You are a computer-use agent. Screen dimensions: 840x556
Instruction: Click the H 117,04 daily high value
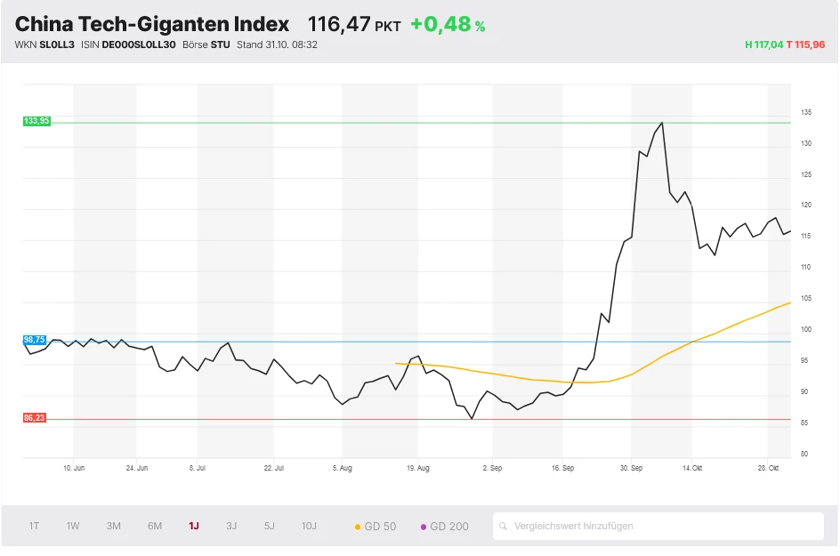[x=765, y=44]
